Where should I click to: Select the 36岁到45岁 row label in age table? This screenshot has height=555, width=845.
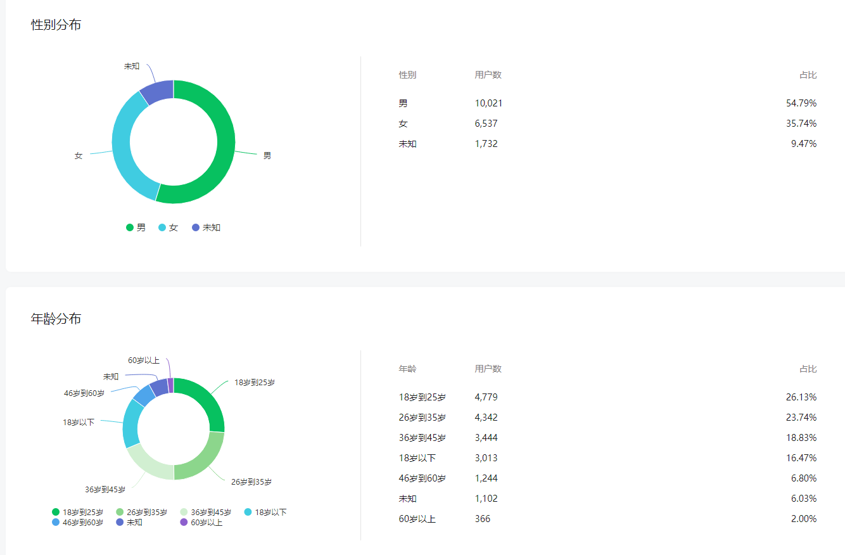[422, 438]
